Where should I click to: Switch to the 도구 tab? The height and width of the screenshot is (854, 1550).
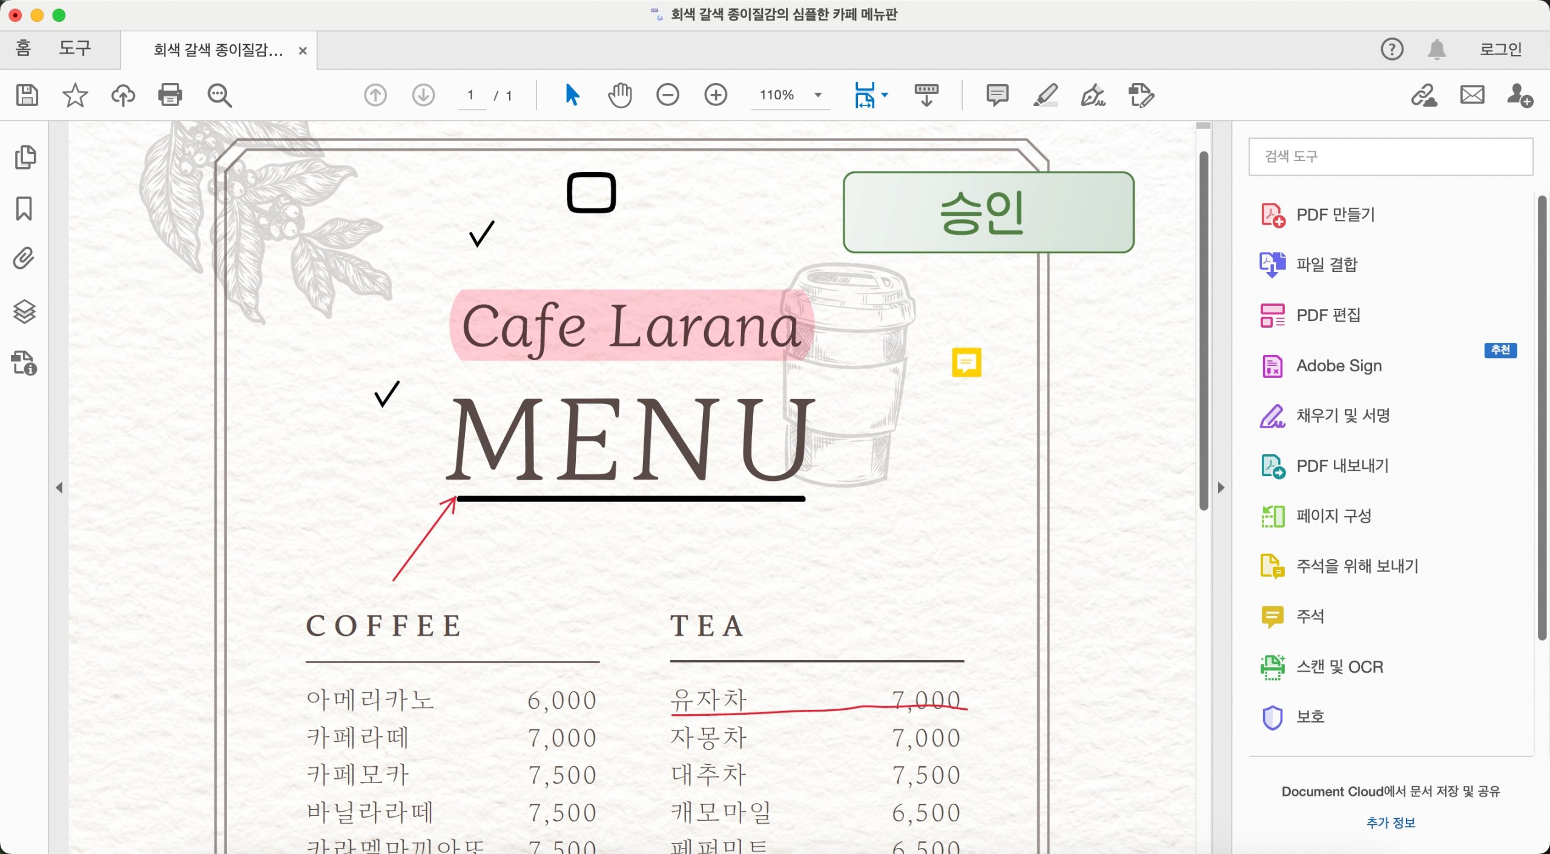(x=74, y=48)
